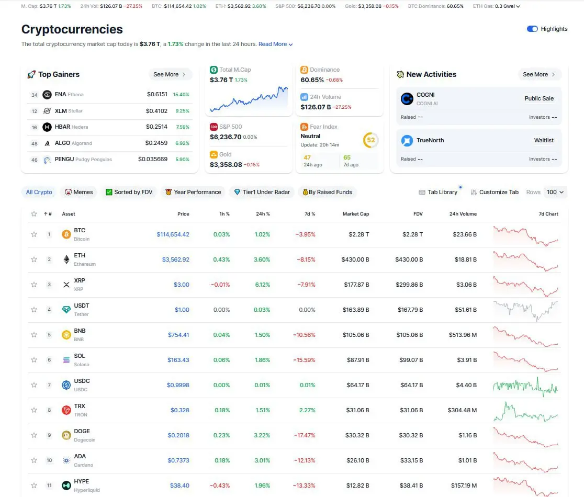Star BTC as favorite
584x497 pixels.
click(34, 234)
